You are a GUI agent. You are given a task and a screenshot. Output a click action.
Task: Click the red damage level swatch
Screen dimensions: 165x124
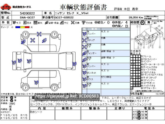[27, 27]
